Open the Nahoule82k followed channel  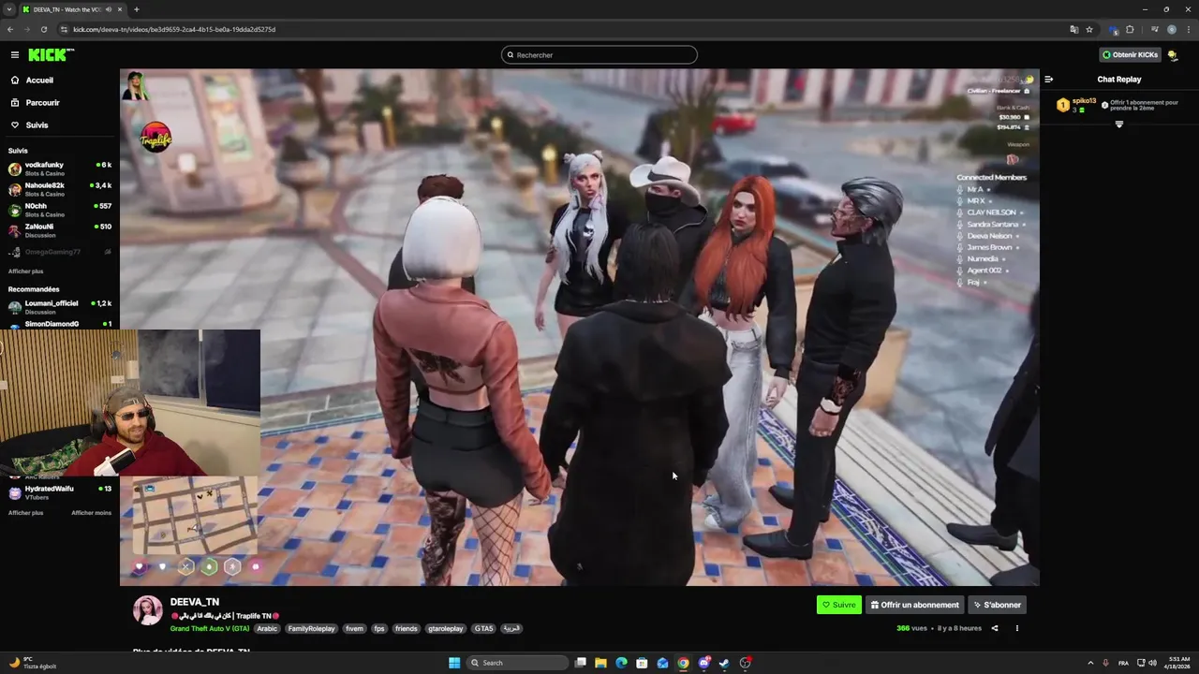pos(60,189)
